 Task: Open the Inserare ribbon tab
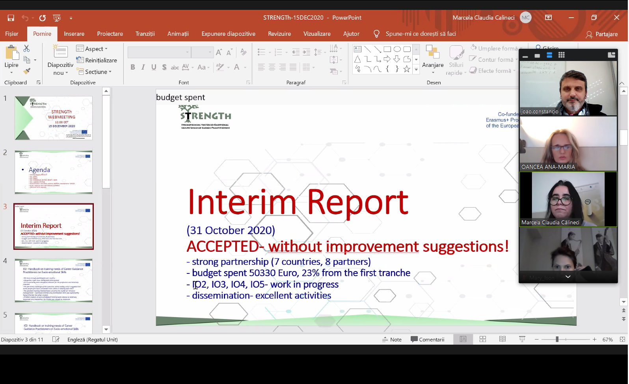click(74, 34)
